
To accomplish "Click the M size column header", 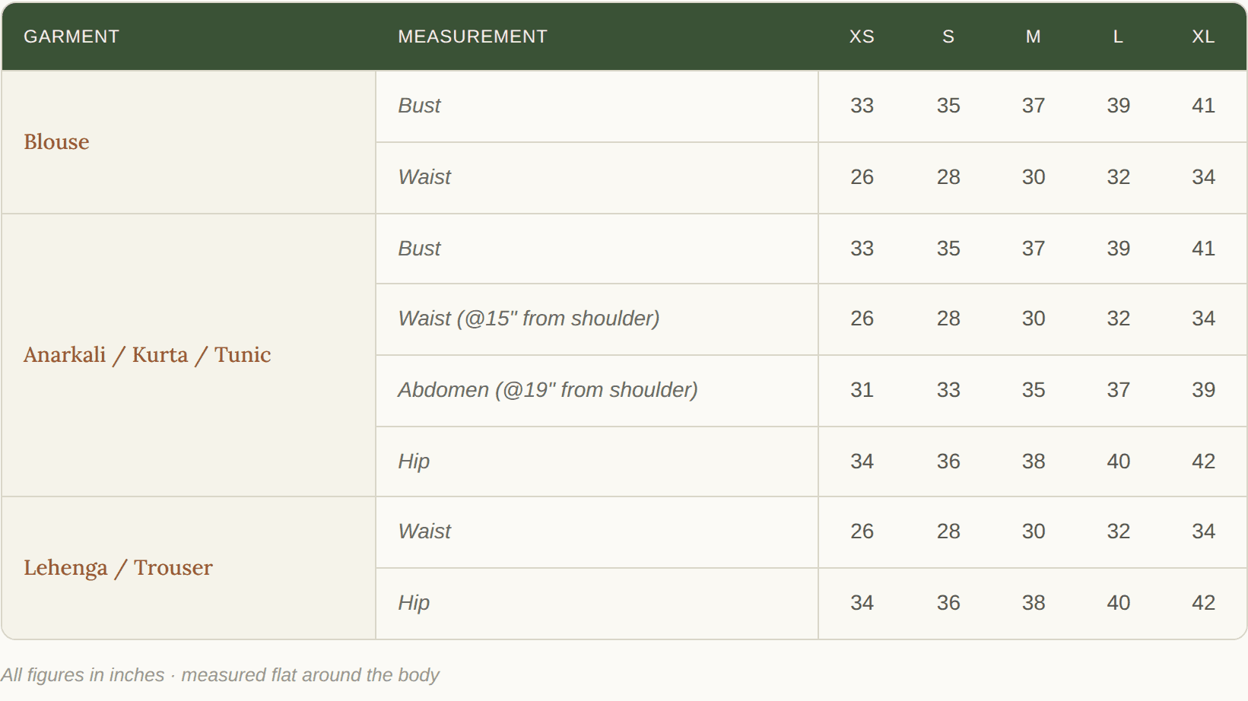I will click(x=1033, y=36).
